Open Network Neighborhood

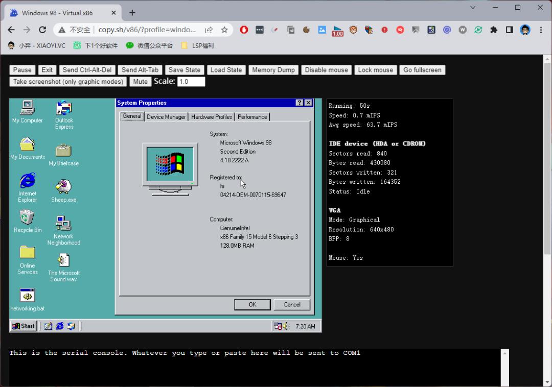(63, 223)
